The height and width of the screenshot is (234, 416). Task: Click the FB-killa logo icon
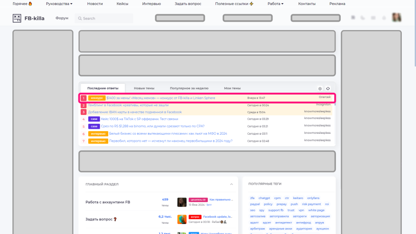click(x=17, y=18)
